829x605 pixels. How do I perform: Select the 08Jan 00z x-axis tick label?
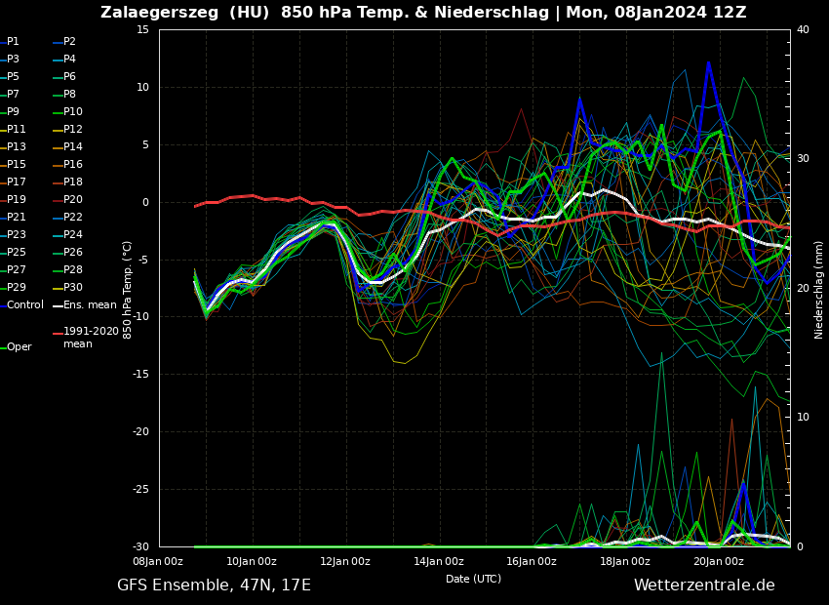158,562
